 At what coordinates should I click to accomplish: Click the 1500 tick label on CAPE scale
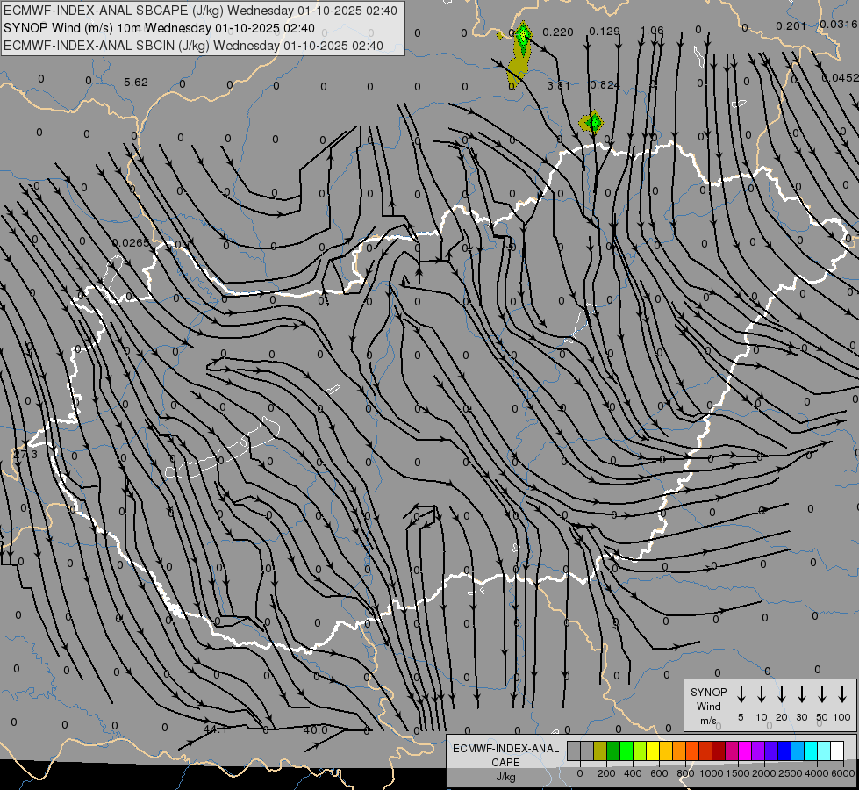pos(738,773)
